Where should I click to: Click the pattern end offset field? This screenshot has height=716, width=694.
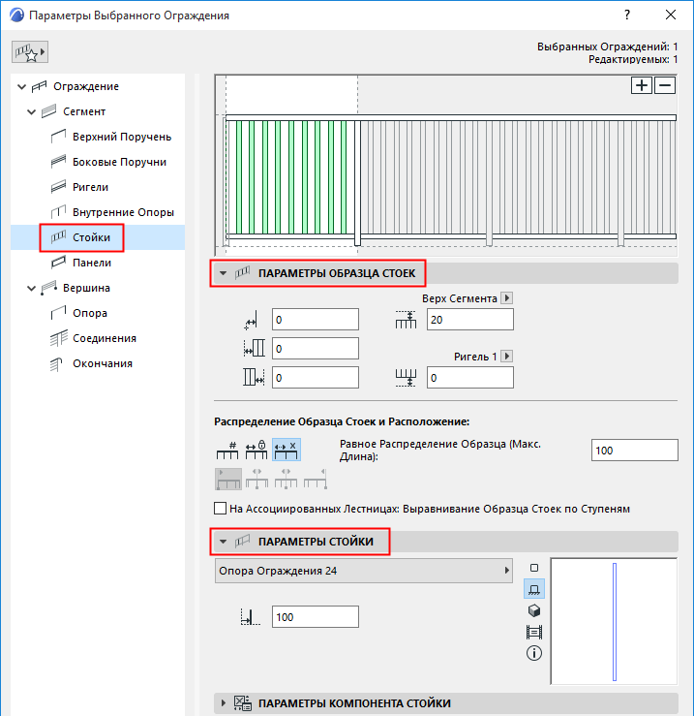pyautogui.click(x=316, y=378)
